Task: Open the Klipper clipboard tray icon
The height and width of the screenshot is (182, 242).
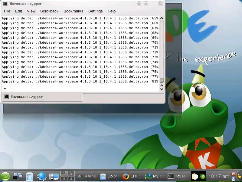Action: [195, 176]
